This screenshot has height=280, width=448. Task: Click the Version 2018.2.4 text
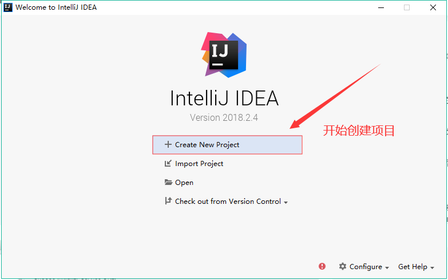[x=224, y=117]
